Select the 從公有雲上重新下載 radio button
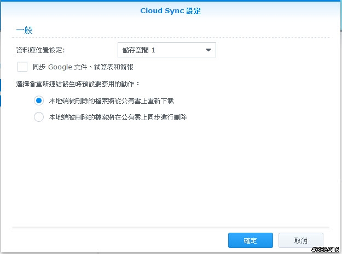Image resolution: width=342 pixels, height=254 pixels. pos(39,101)
